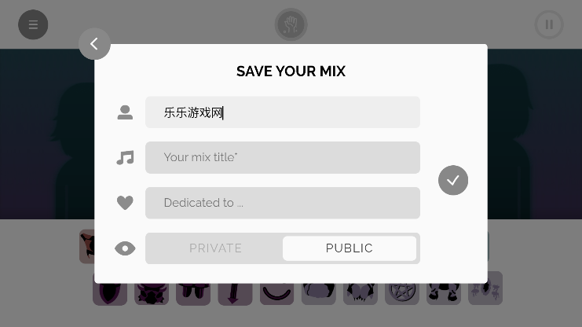Click the 'Dedicated to ...' field
Viewport: 582px width, 327px height.
[x=283, y=203]
